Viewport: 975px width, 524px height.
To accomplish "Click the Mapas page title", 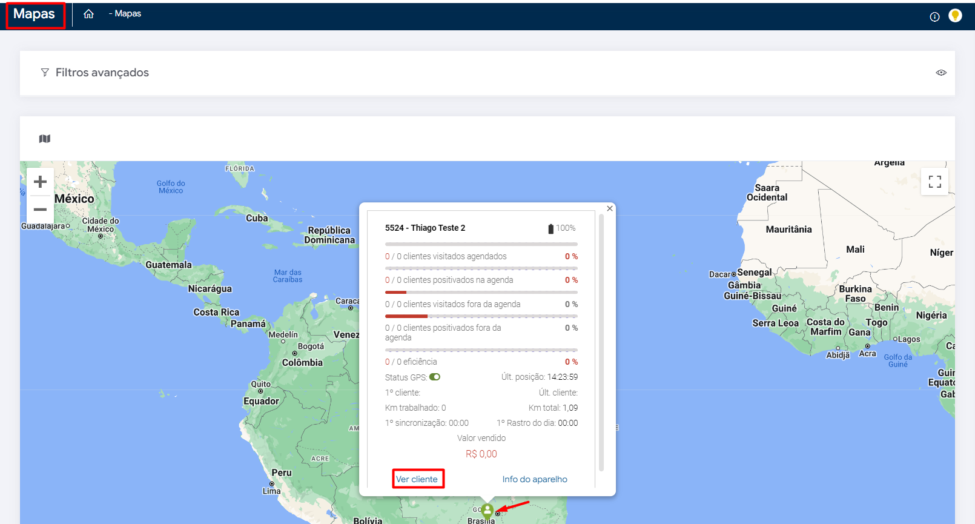I will click(x=35, y=15).
